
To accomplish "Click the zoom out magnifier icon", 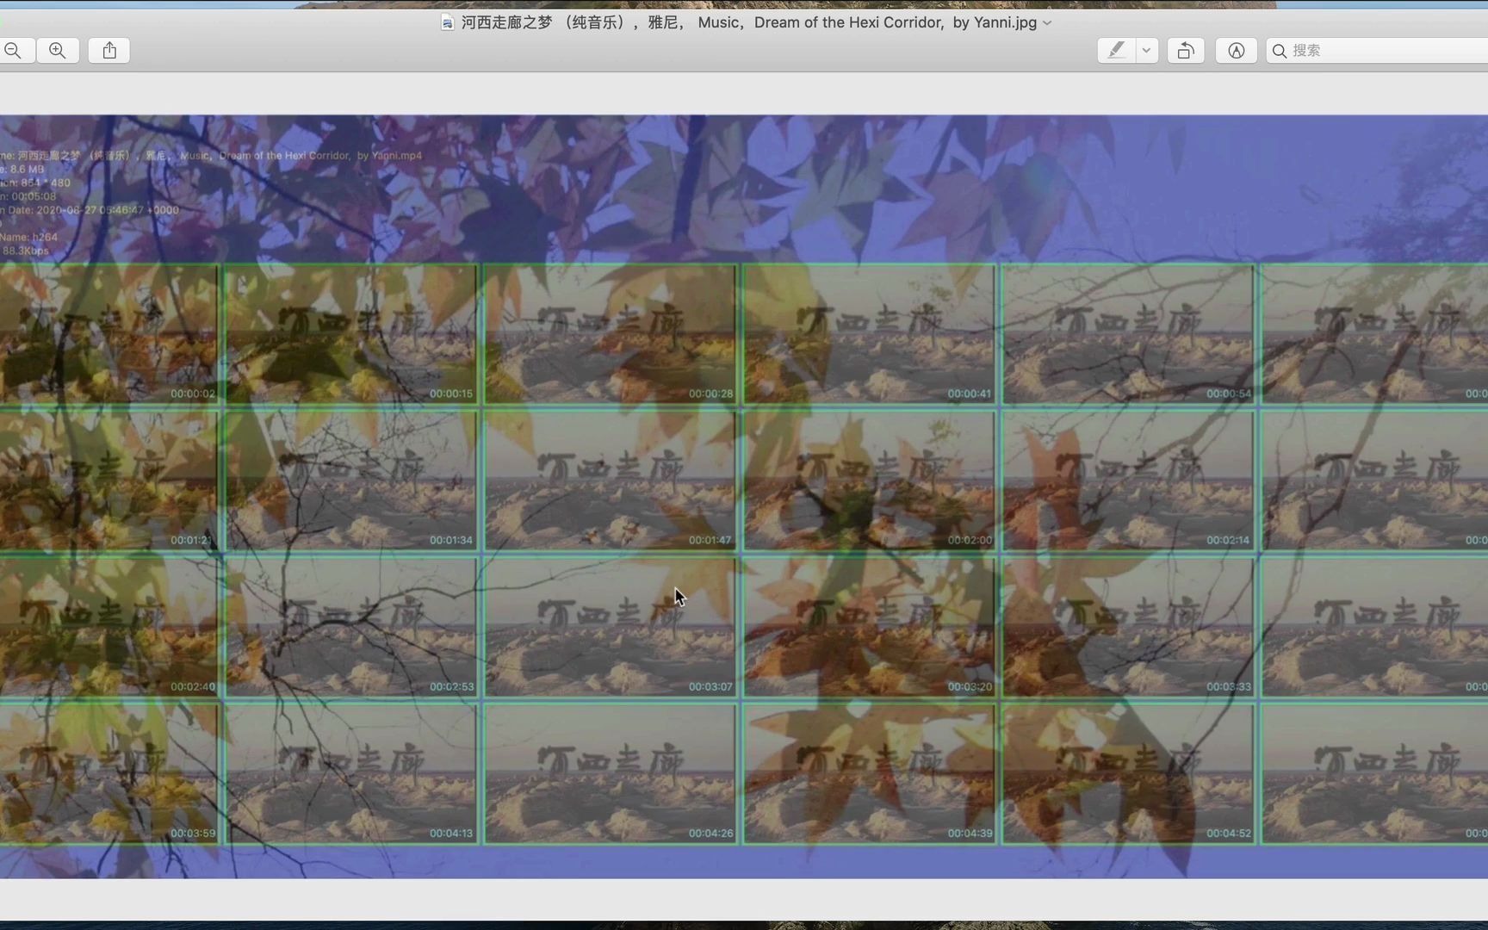I will [x=13, y=50].
